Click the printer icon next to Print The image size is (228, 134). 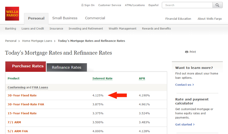(x=187, y=52)
